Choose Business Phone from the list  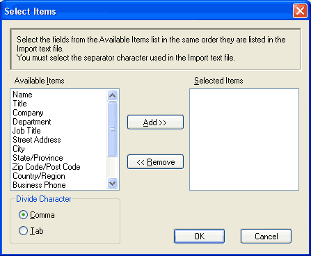39,185
